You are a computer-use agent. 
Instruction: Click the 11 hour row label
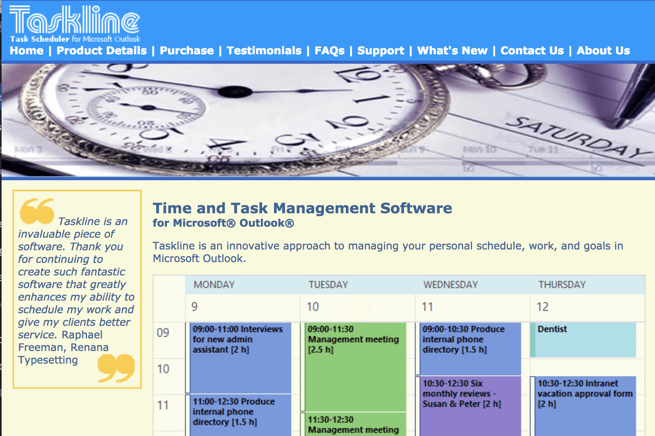click(163, 405)
